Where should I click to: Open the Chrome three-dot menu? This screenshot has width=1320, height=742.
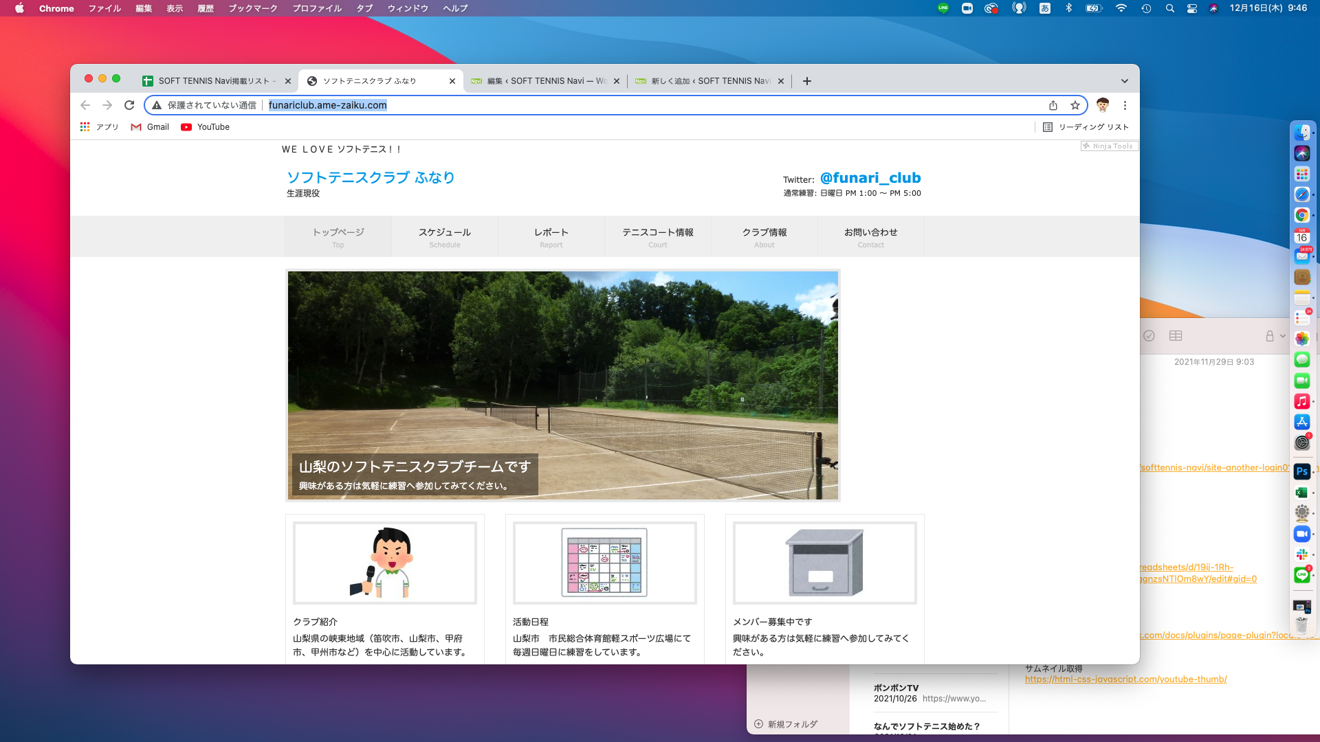coord(1125,105)
